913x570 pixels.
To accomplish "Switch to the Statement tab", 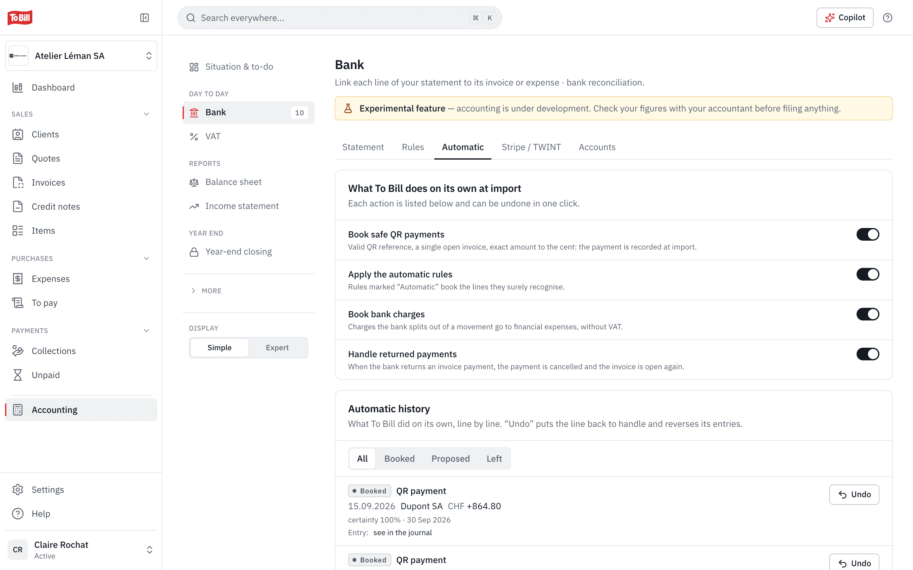I will tap(363, 147).
